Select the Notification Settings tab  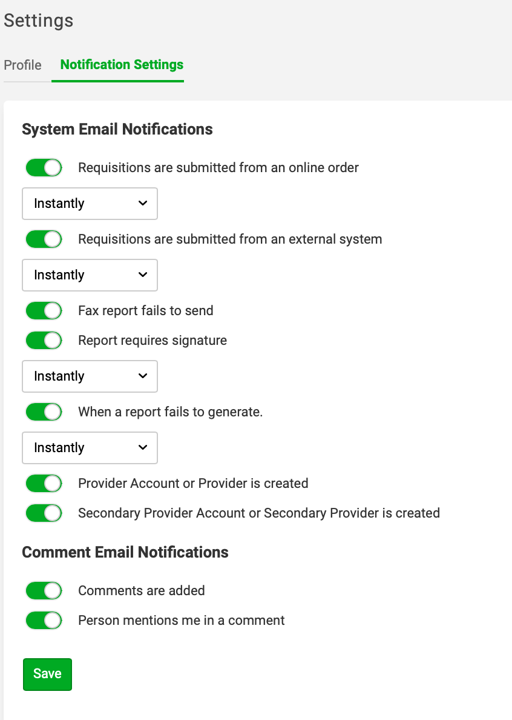(122, 65)
